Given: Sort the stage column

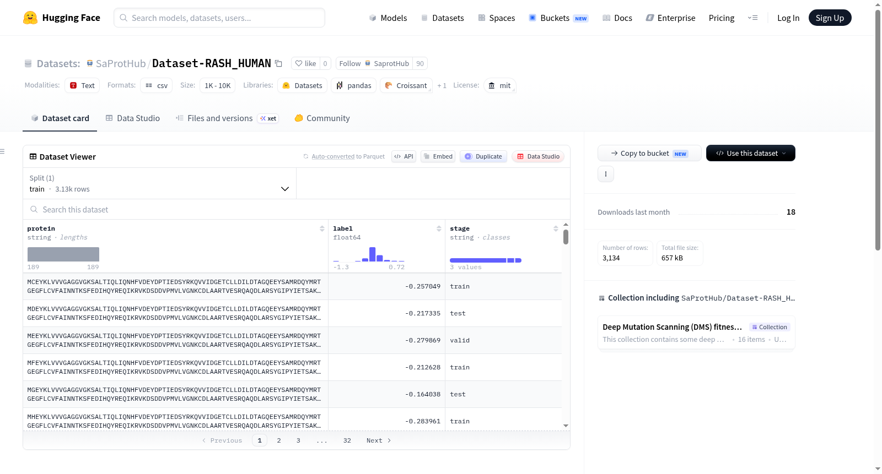Looking at the screenshot, I should click(556, 228).
